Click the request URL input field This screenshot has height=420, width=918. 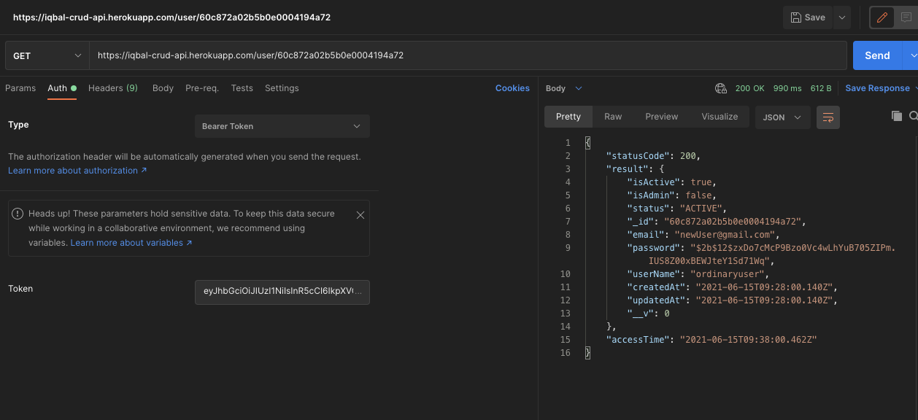[x=468, y=55]
